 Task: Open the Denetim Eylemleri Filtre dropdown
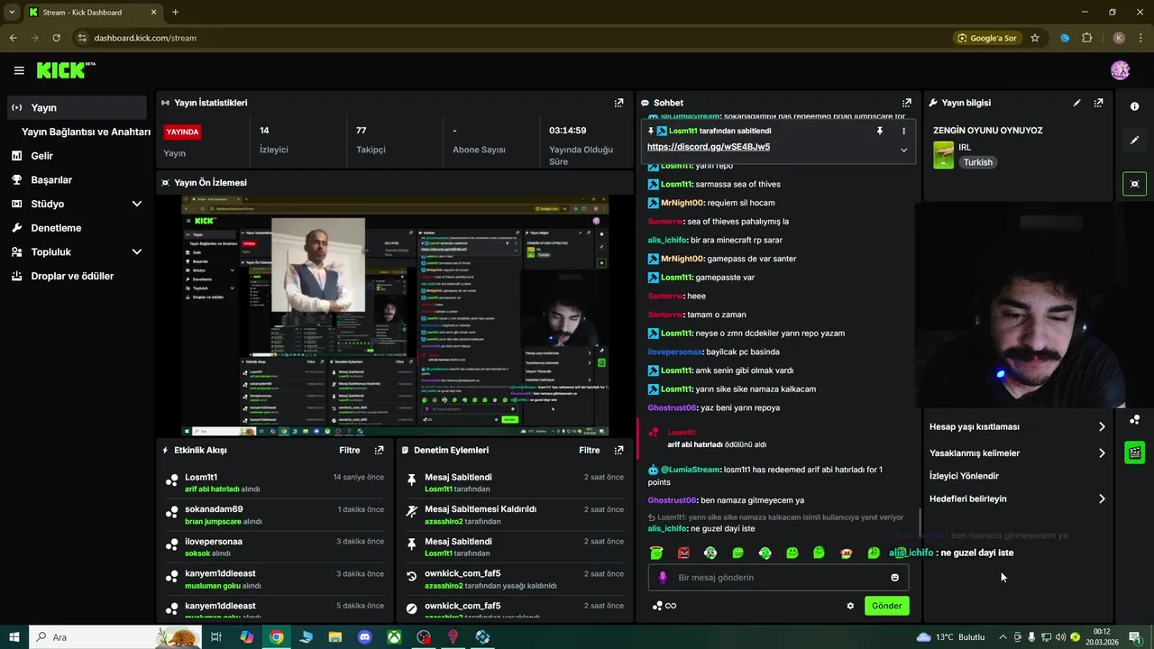[x=589, y=450]
